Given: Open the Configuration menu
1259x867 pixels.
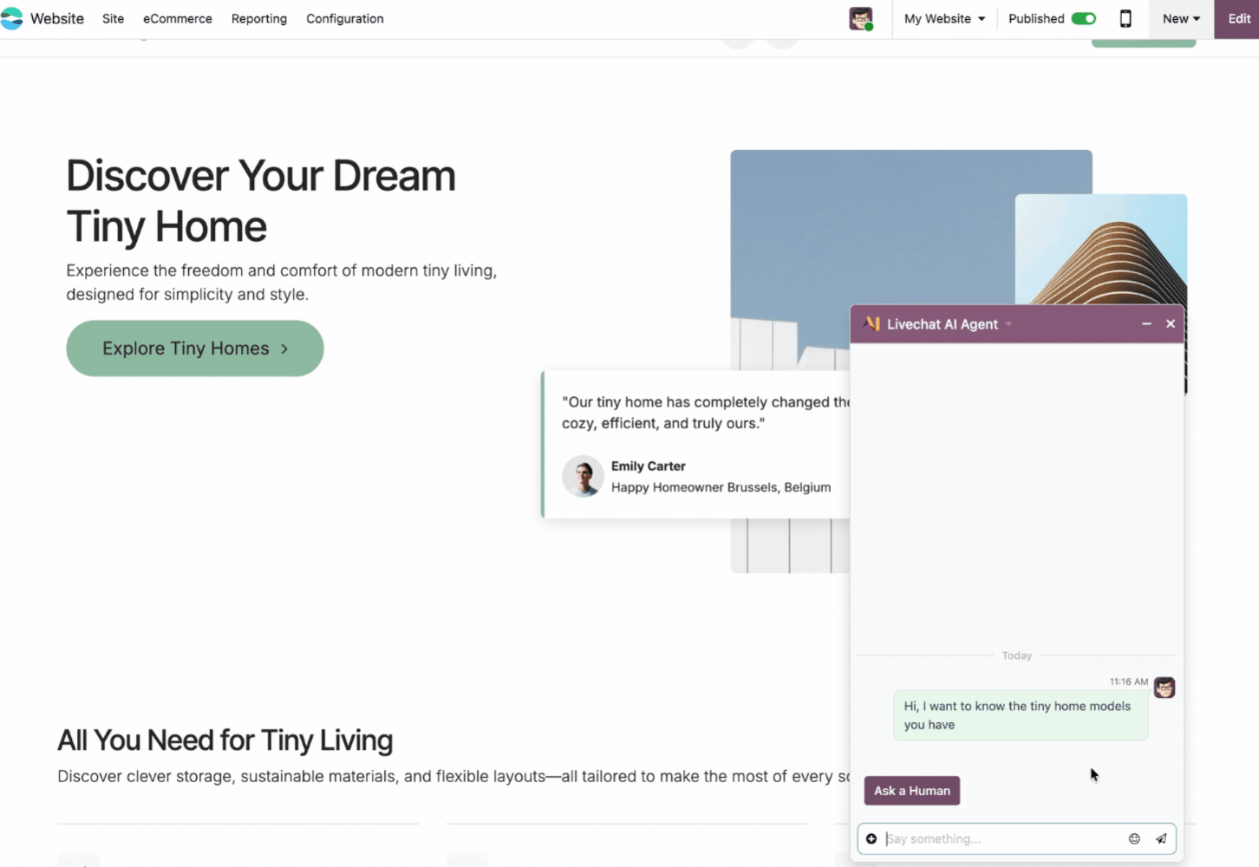Looking at the screenshot, I should (344, 18).
